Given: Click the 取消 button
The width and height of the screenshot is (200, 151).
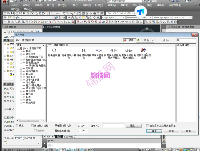Looking at the screenshot, I should click(171, 131).
